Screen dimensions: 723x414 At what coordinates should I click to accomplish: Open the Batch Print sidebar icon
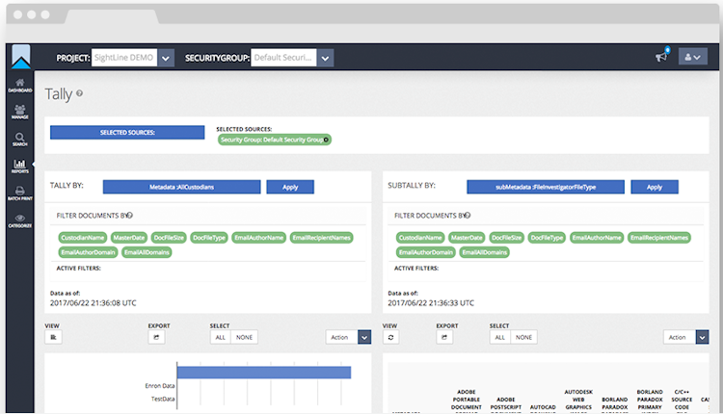pyautogui.click(x=20, y=194)
